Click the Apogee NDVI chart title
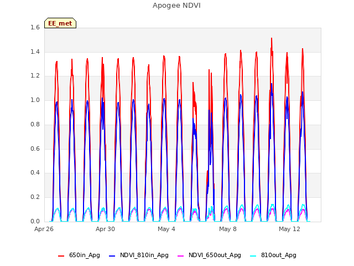The height and width of the screenshot is (266, 354). 176,5
